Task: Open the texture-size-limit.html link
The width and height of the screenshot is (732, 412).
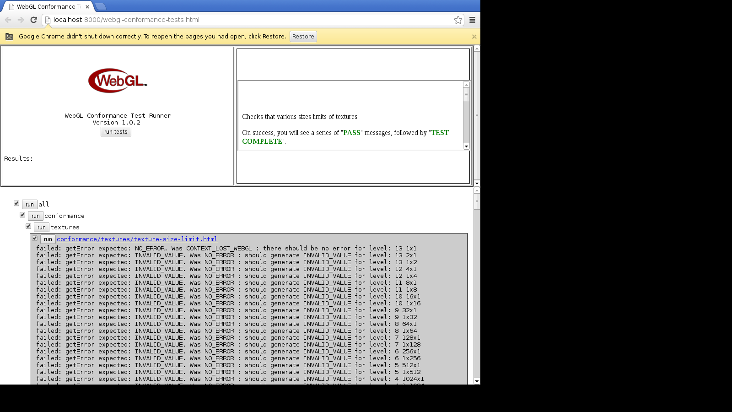Action: (x=137, y=239)
